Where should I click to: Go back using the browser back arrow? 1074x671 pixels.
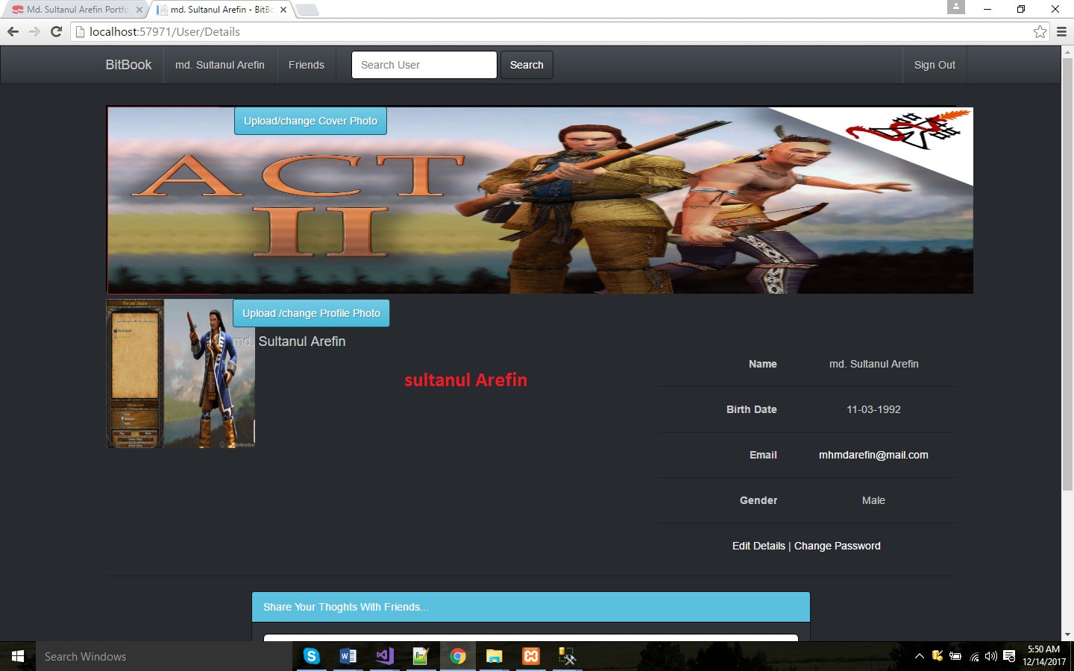(x=13, y=31)
